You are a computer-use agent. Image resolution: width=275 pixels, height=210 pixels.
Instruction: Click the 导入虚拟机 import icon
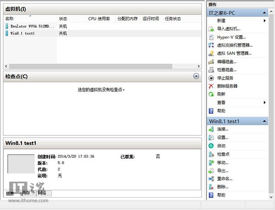coord(211,29)
